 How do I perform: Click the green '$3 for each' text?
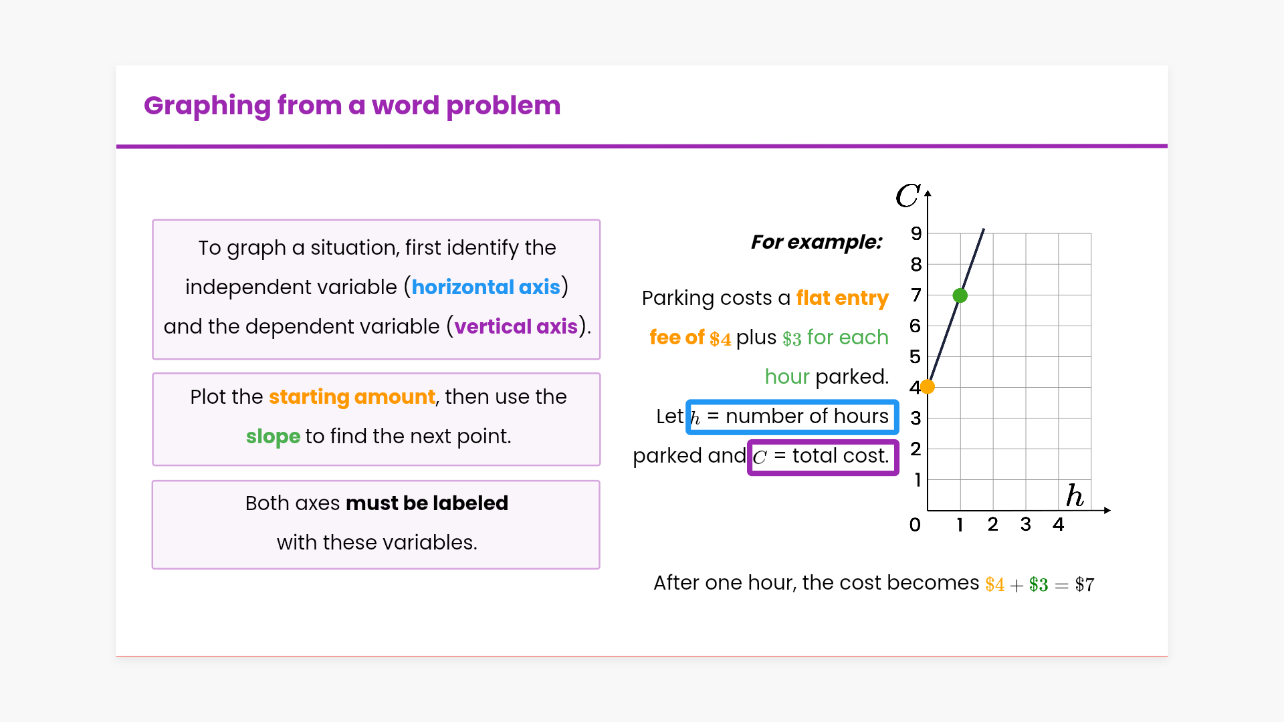(x=835, y=338)
